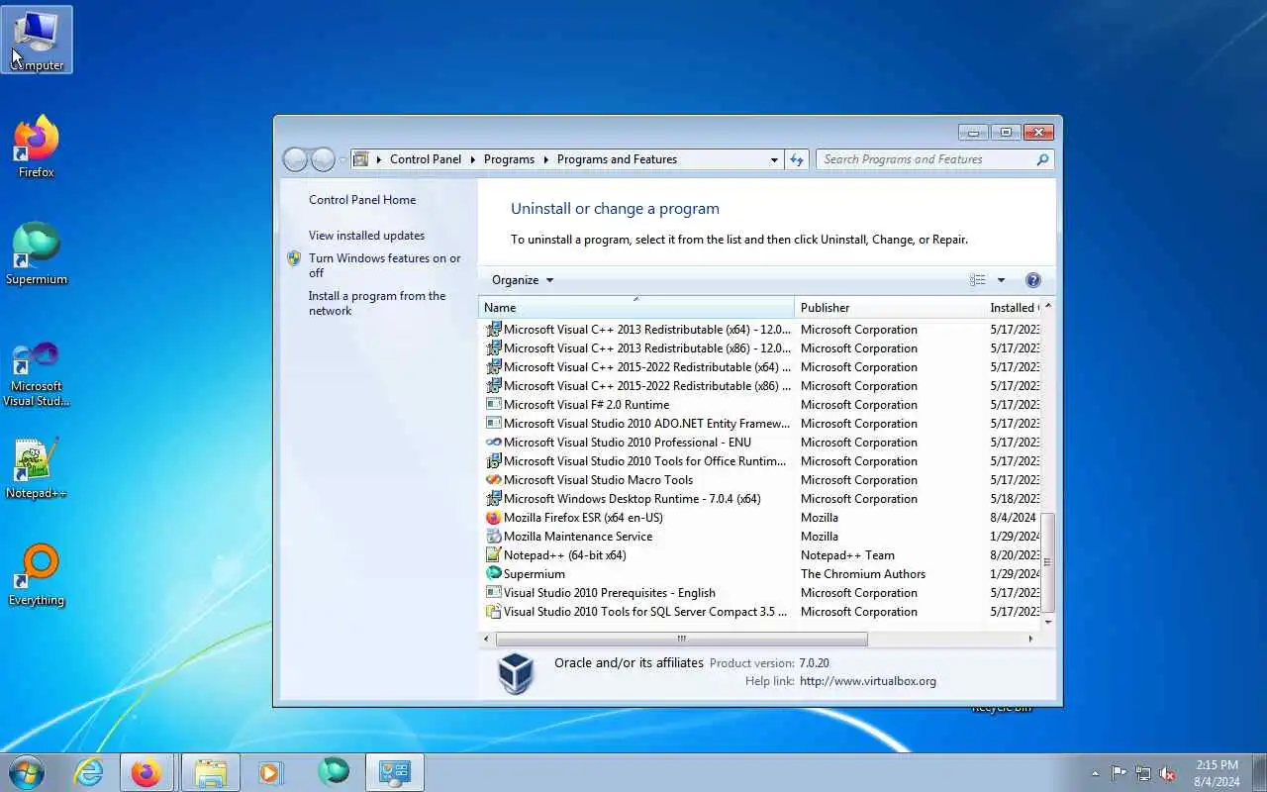
Task: Click View installed updates link
Action: coord(366,236)
